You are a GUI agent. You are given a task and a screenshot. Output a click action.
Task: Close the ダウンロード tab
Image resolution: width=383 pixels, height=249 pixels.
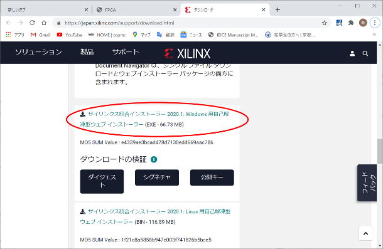[x=263, y=10]
